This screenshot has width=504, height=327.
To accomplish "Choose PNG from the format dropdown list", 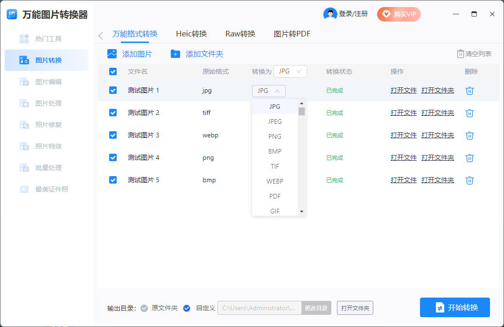I will click(275, 136).
